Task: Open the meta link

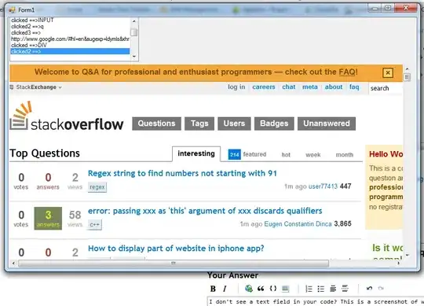Action: click(310, 87)
